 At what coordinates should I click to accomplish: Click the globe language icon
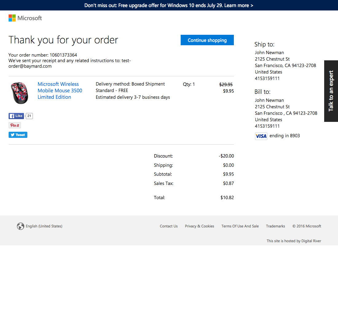point(21,226)
